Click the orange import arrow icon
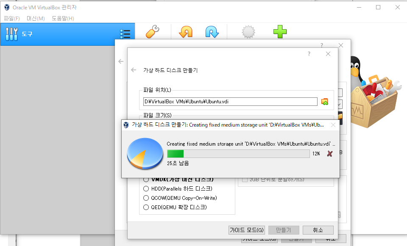The height and width of the screenshot is (246, 407). [186, 32]
